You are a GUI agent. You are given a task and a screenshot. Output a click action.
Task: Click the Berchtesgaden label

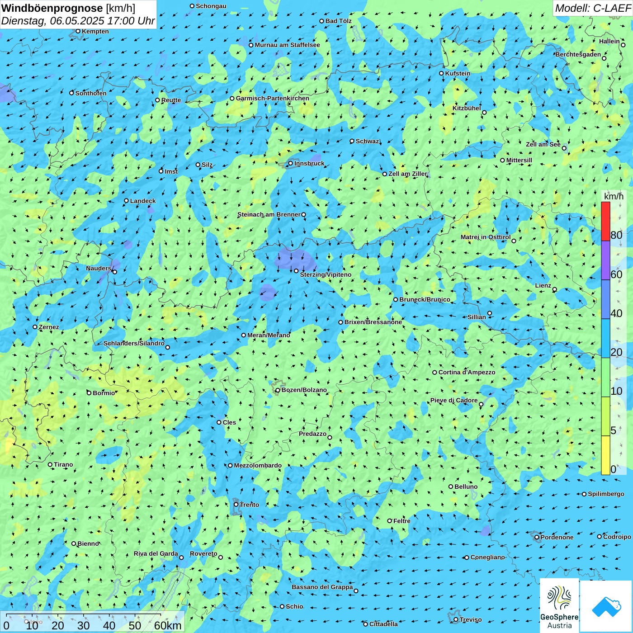pyautogui.click(x=578, y=54)
